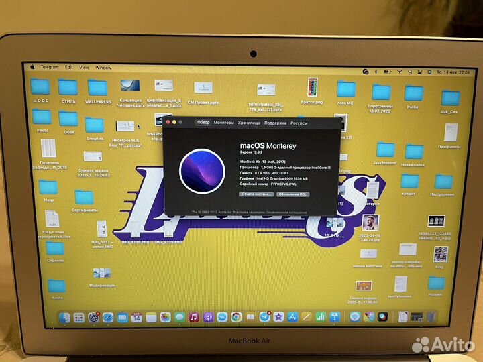Viewport: 483px width, 362px height.
Task: Open Finder from the Dock
Action: click(x=64, y=318)
